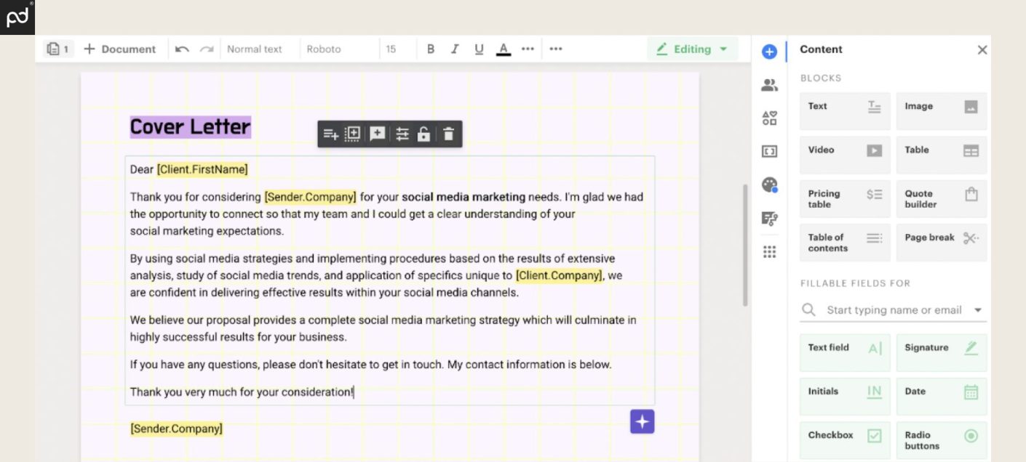1026x462 pixels.
Task: Open the text color picker
Action: point(503,49)
